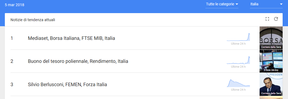288x99 pixels.
Task: Open the Italia country selector
Action: 266,4
